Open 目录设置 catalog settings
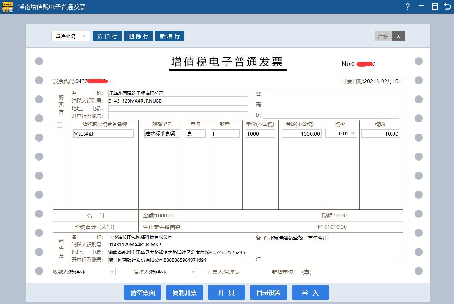This screenshot has width=454, height=304. coord(269,293)
